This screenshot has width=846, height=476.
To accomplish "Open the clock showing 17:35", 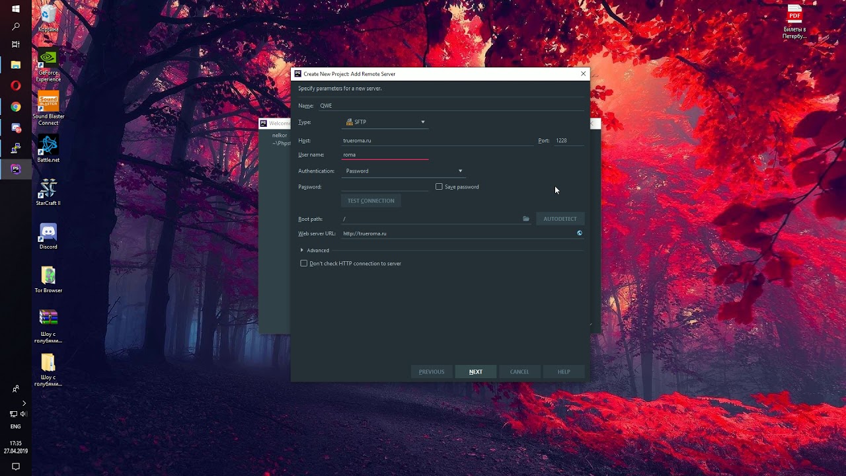I will 16,444.
